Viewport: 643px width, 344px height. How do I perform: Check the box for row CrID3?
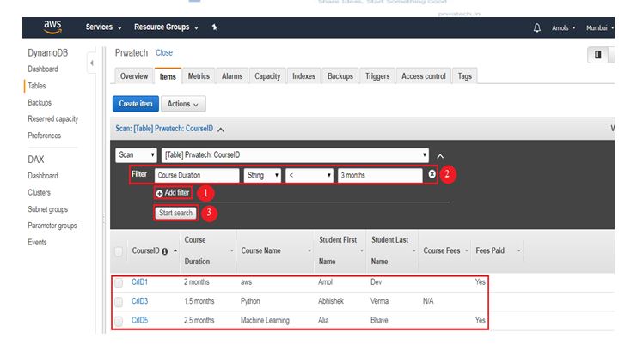point(119,302)
